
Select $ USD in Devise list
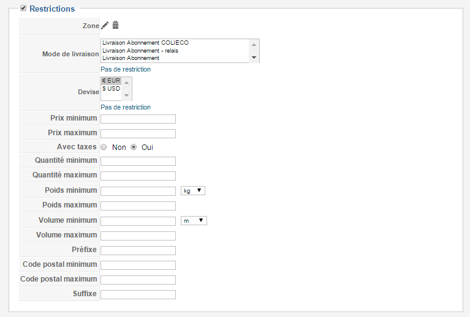coord(111,89)
